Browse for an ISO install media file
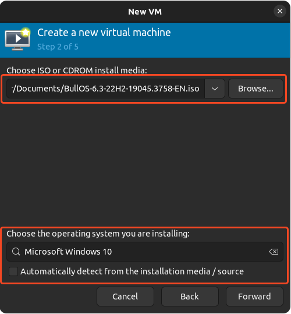Viewport: 291px width, 314px height. [x=255, y=89]
